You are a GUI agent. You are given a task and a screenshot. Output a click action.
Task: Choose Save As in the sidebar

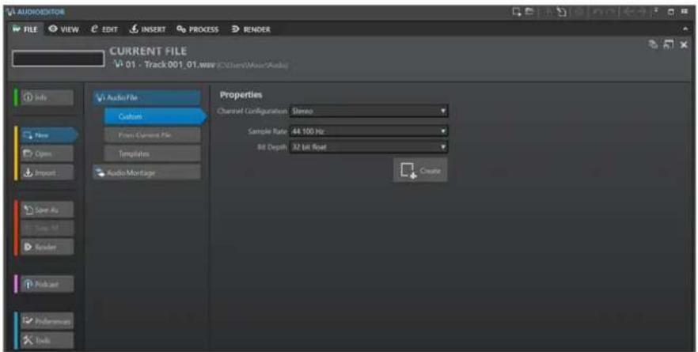point(46,210)
